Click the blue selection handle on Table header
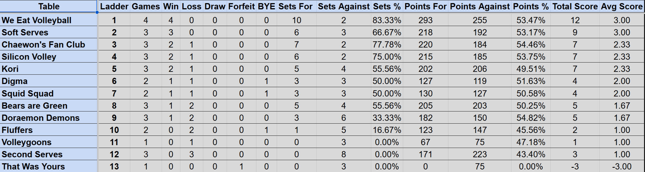The image size is (645, 172). pos(97,12)
